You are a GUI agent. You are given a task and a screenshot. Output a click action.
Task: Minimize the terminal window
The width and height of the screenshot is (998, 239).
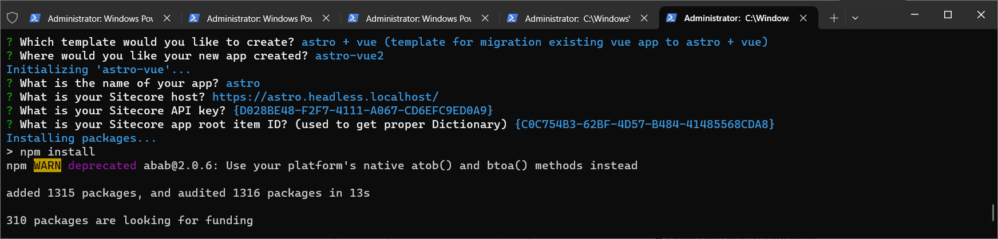coord(914,15)
